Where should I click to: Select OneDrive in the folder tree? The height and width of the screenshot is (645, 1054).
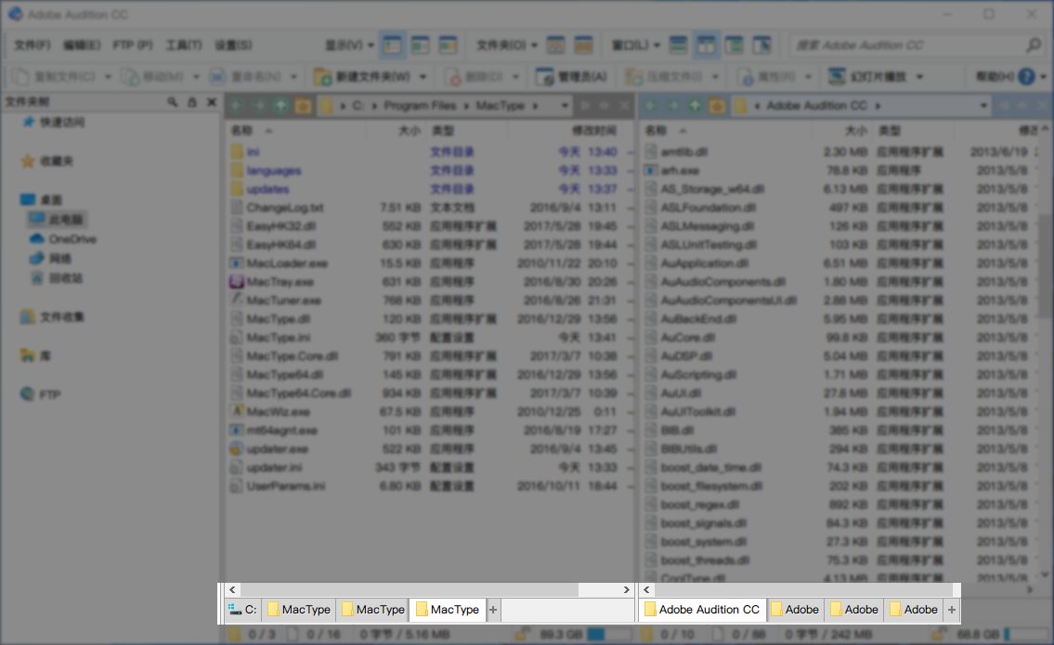point(63,239)
